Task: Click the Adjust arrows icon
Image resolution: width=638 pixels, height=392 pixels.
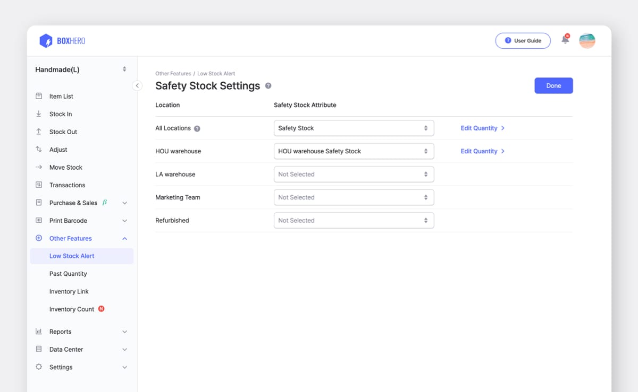Action: coord(39,149)
